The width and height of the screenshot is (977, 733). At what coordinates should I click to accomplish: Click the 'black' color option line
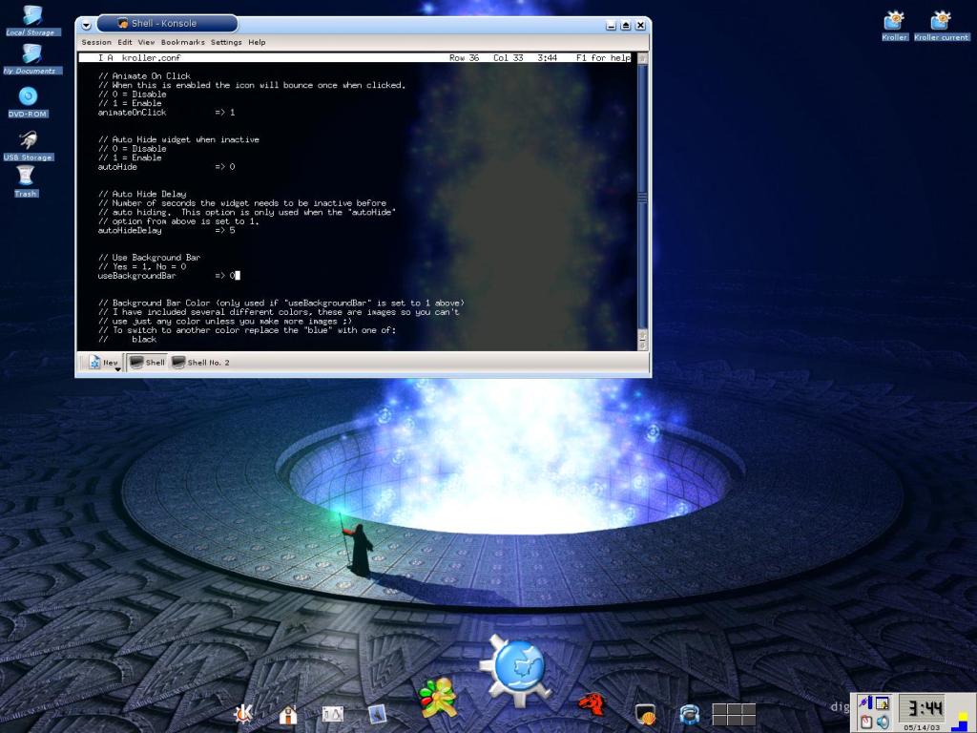pos(144,339)
